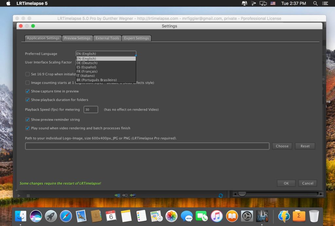335x226 pixels.
Task: Open System Preferences from the dock
Action: tap(247, 216)
